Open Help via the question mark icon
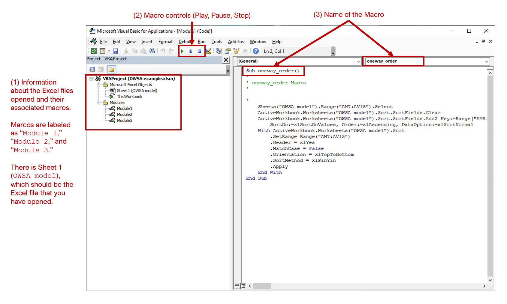Viewport: 507px width, 304px height. click(255, 51)
